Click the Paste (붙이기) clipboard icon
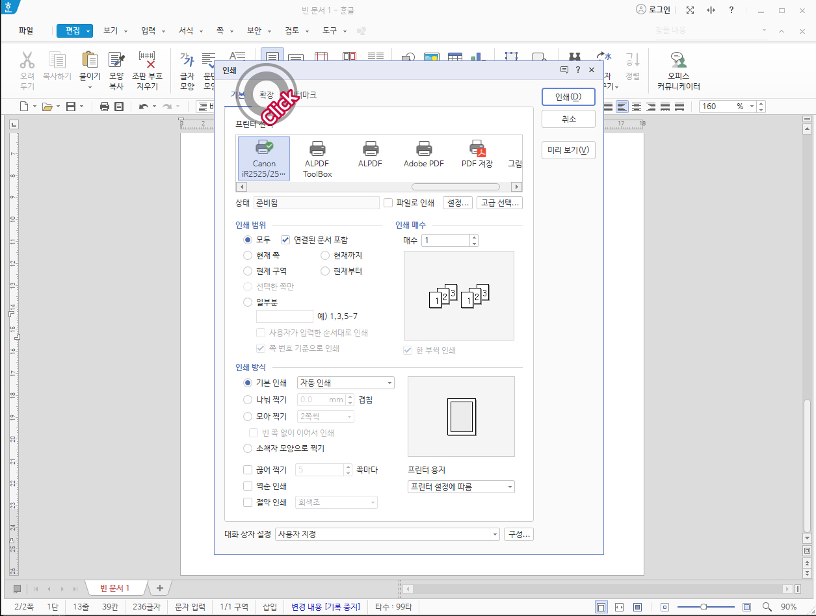 90,60
